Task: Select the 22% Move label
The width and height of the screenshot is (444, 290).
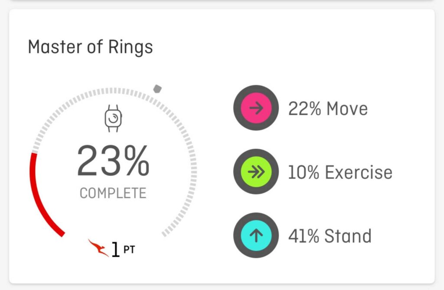Action: pos(328,109)
